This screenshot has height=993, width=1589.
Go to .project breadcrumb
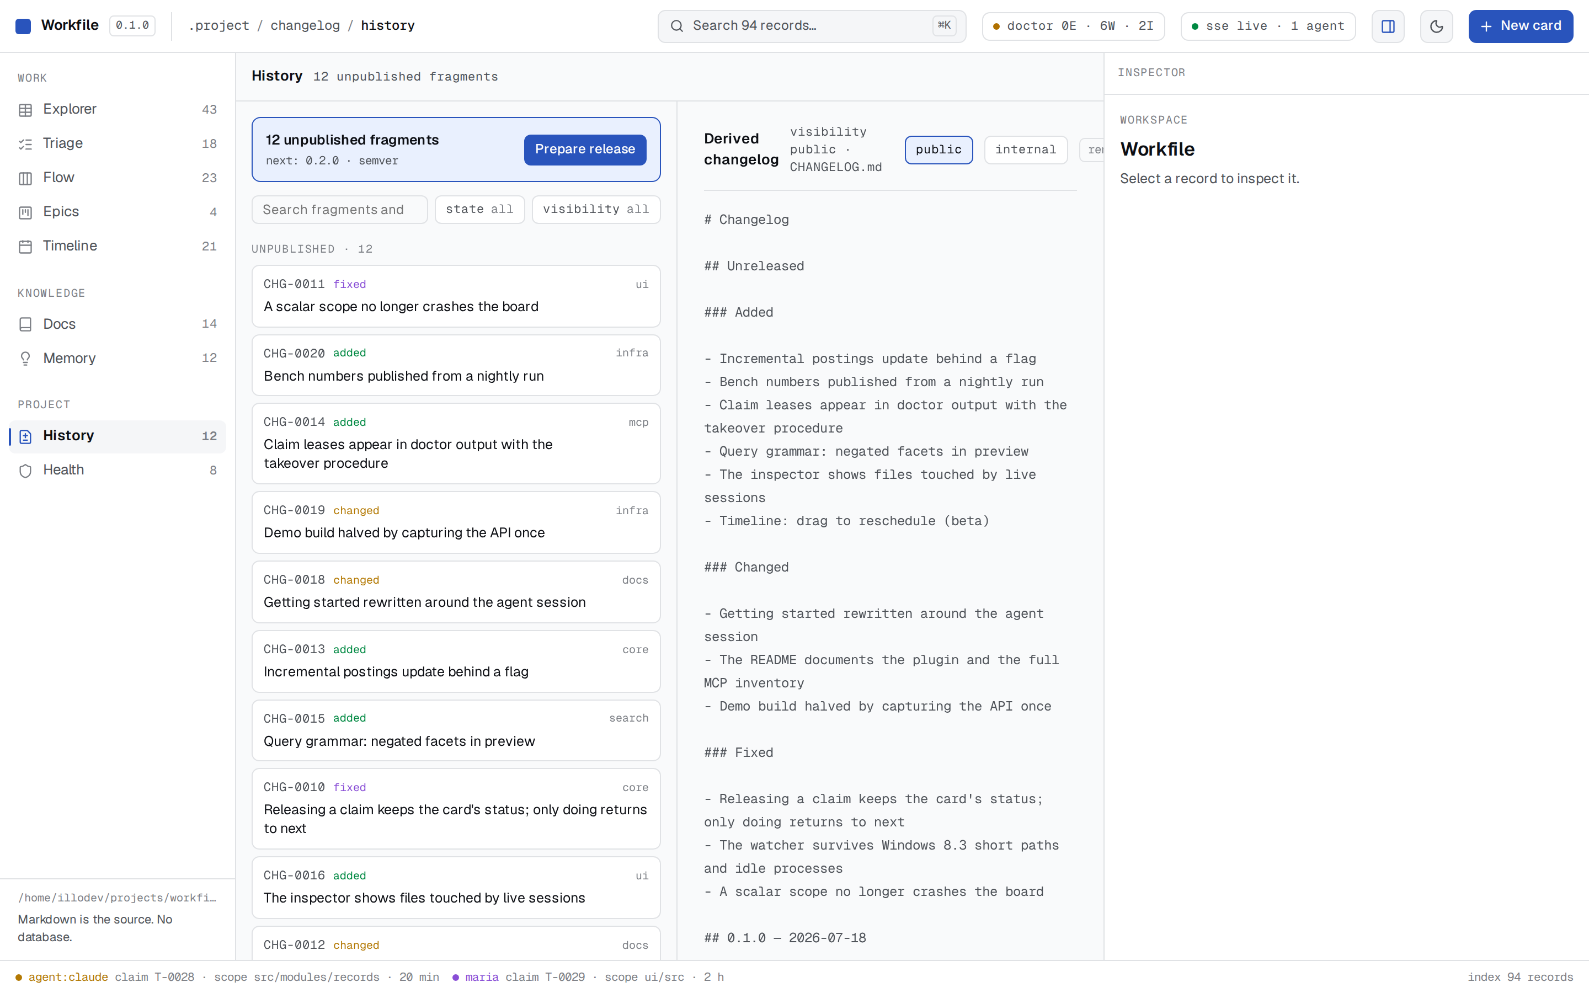pos(218,25)
